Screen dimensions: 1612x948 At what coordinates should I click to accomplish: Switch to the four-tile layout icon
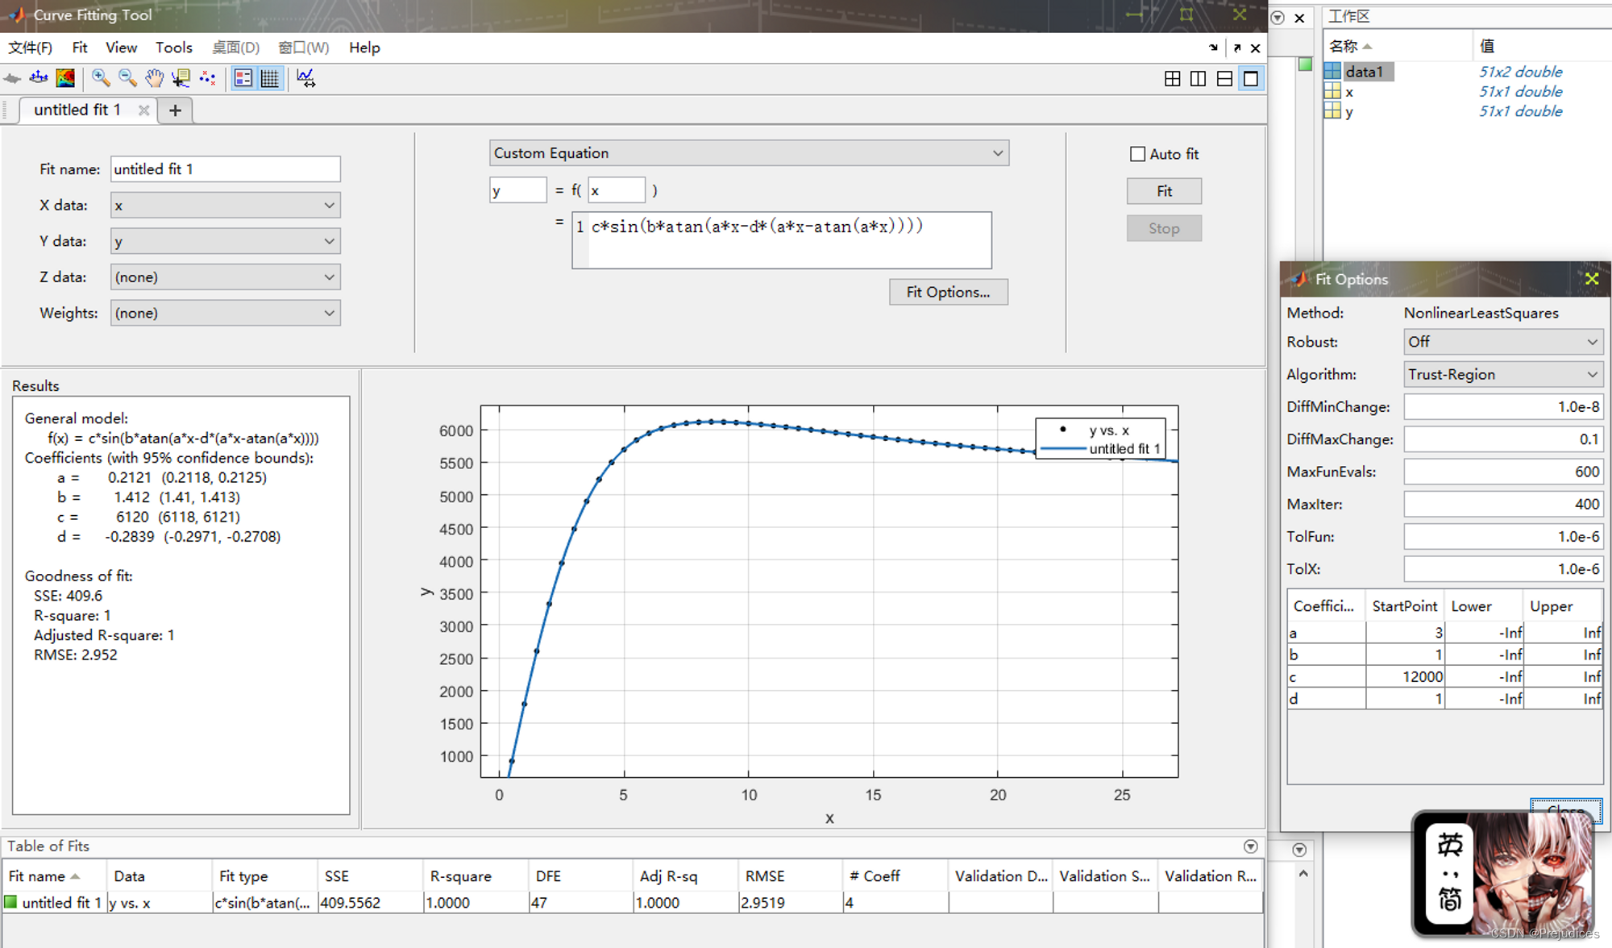[1172, 79]
